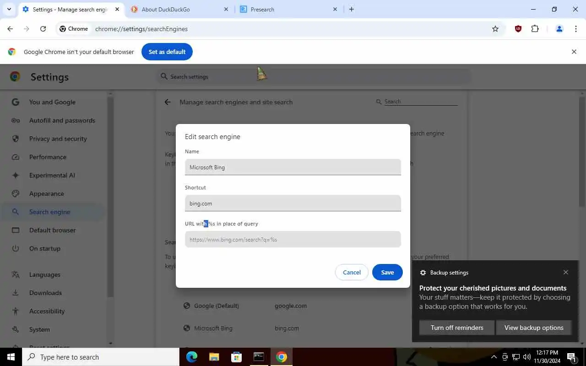Open the Chrome profile icon
The height and width of the screenshot is (366, 586).
point(559,29)
